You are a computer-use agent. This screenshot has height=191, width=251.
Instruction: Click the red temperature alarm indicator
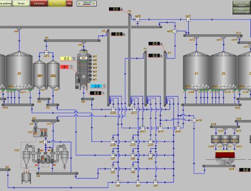[64, 67]
